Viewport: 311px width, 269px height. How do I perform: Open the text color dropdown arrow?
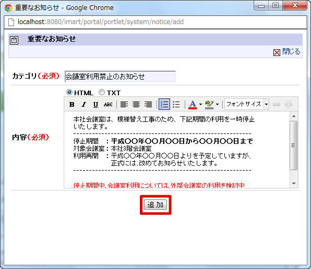coord(200,105)
